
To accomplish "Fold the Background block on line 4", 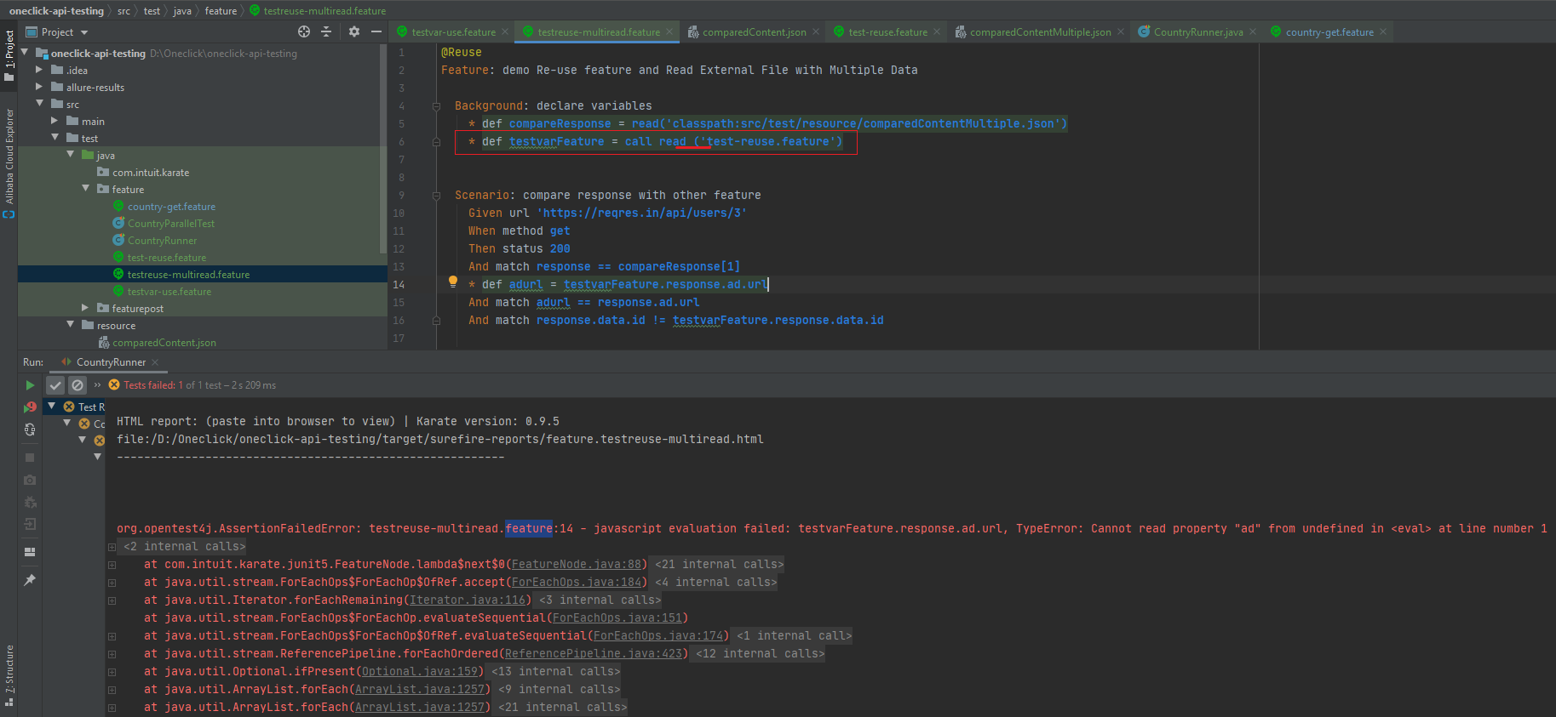I will tap(436, 106).
